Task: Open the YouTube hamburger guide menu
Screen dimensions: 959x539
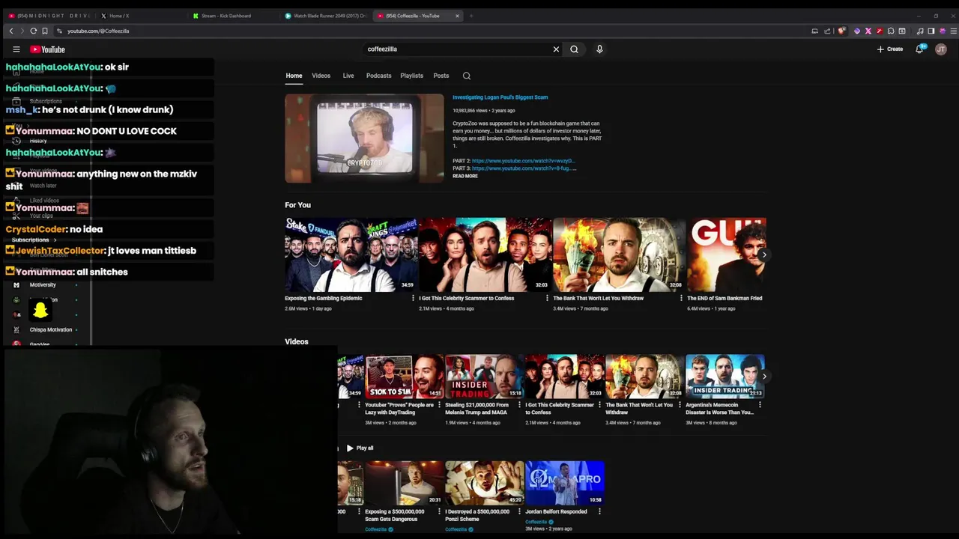Action: point(16,49)
